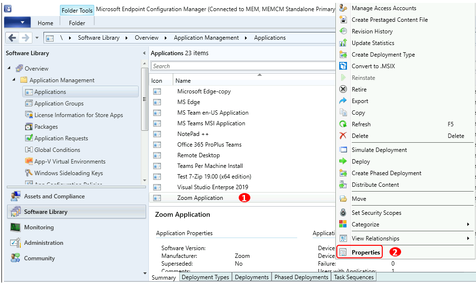The height and width of the screenshot is (284, 476).
Task: Open the blue application menu dropdown
Action: 17,23
